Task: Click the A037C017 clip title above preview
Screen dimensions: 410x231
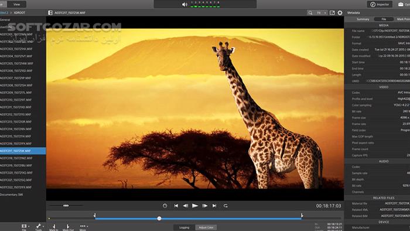Action: 70,12
